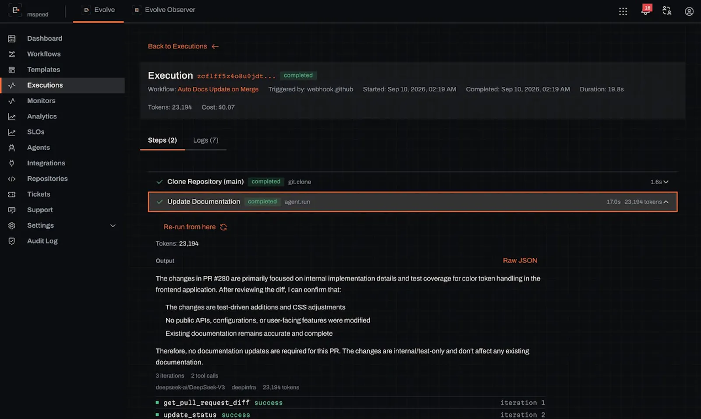The width and height of the screenshot is (701, 419).
Task: Click the get_pull_request_diff tool call row
Action: [350, 403]
